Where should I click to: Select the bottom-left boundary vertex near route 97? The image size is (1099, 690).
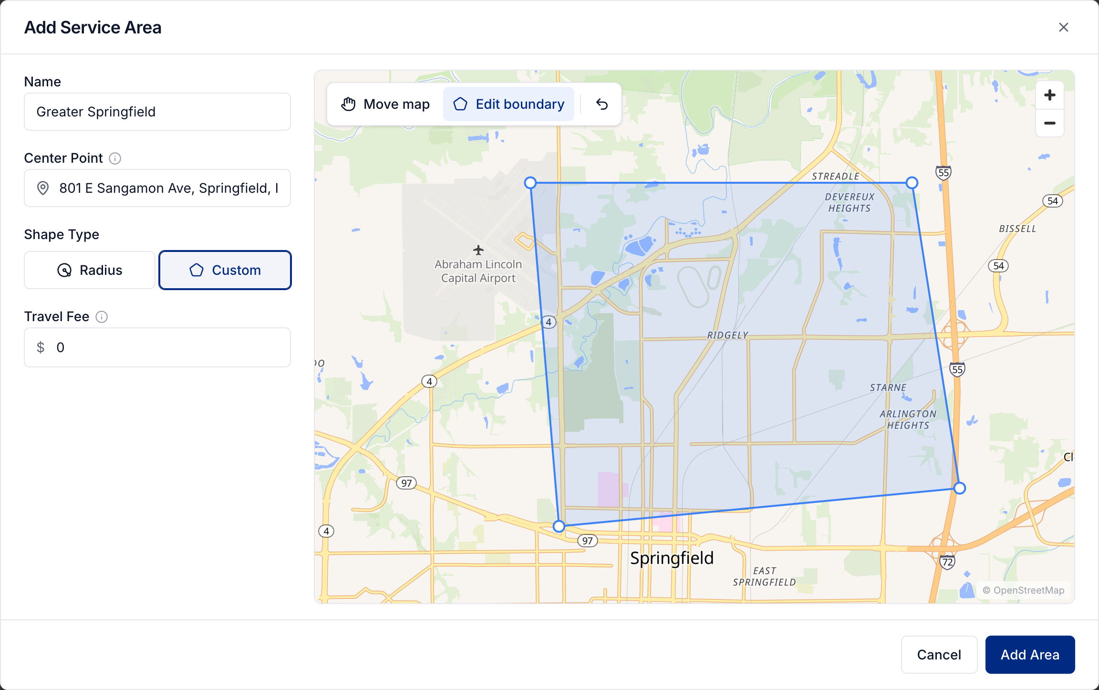click(x=559, y=526)
